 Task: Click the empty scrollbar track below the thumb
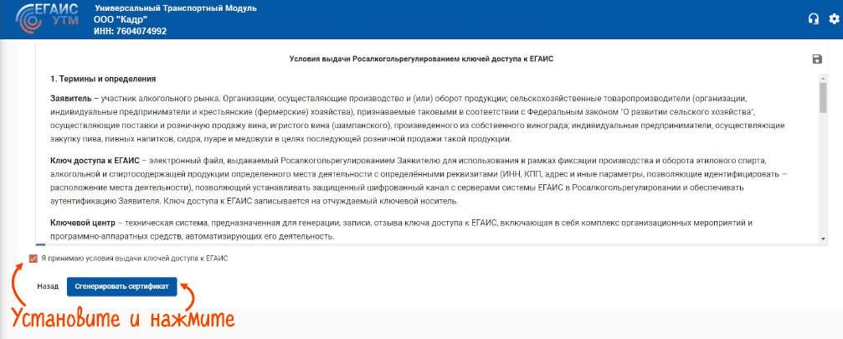pos(823,176)
